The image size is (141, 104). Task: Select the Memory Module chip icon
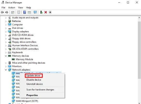tap(13, 59)
